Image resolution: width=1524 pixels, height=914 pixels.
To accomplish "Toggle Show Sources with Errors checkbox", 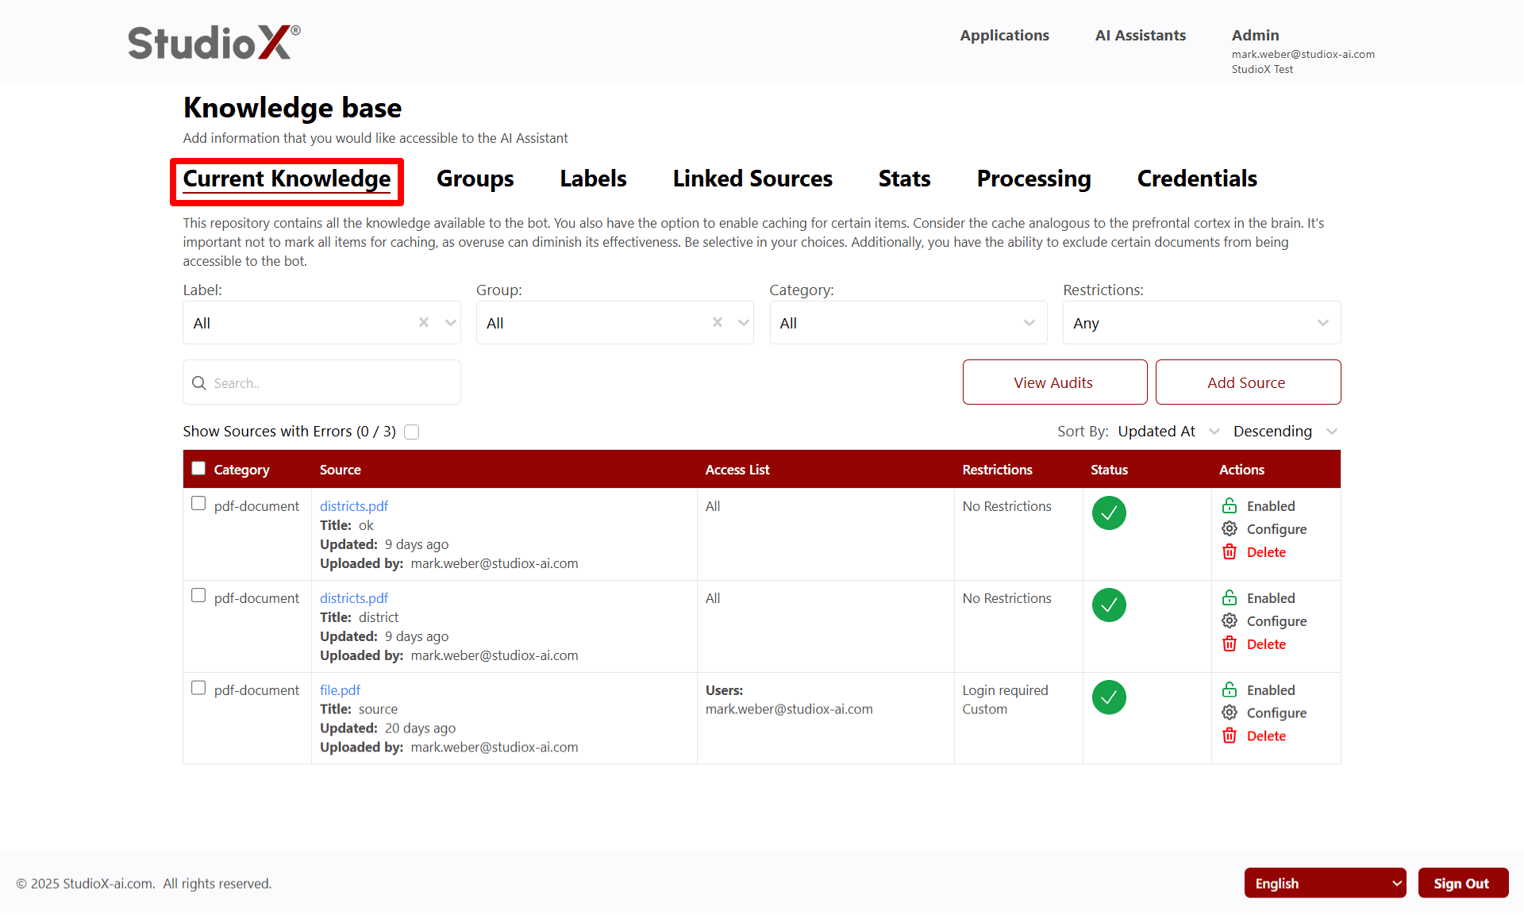I will coord(411,432).
